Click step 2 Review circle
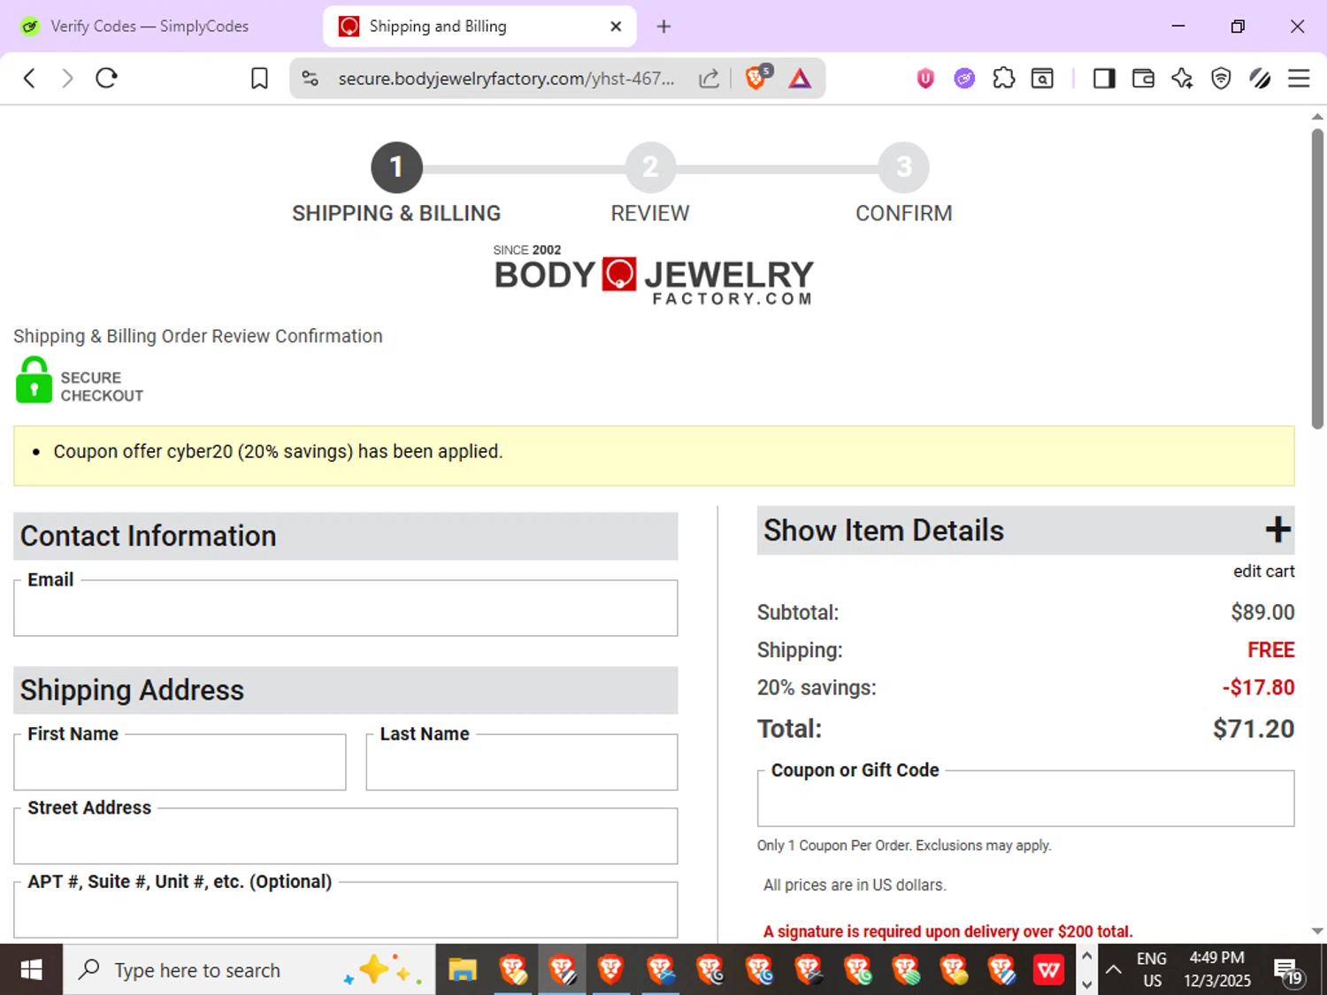 coord(650,167)
